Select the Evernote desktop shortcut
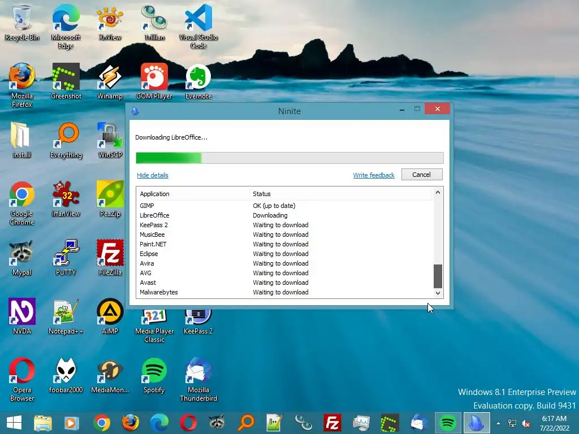The height and width of the screenshot is (434, 579). point(198,81)
